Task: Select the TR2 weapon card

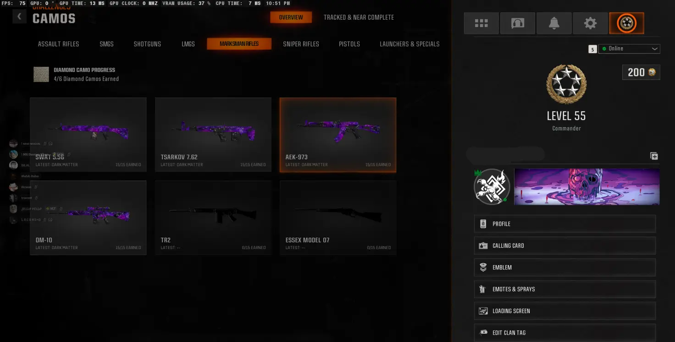Action: point(213,217)
